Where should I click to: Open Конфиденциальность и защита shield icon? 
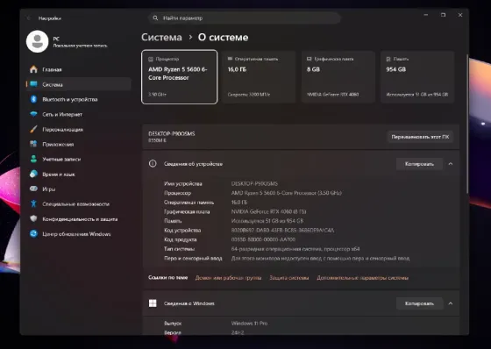(33, 218)
